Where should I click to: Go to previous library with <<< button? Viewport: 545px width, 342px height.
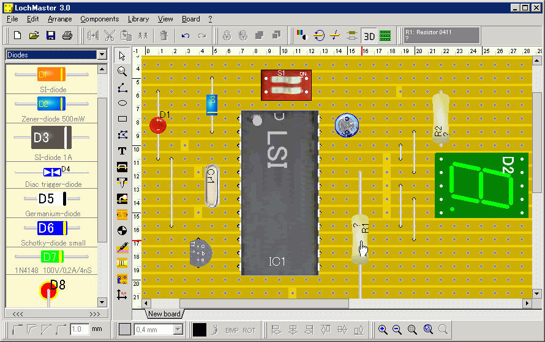point(18,315)
